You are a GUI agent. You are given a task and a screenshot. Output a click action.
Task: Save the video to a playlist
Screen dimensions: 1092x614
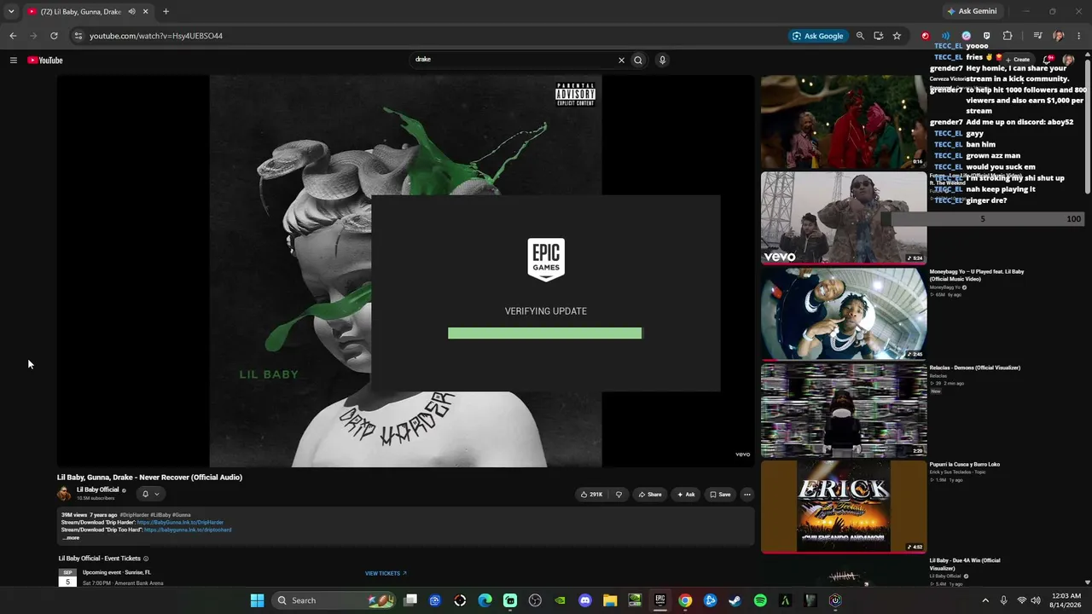pyautogui.click(x=720, y=495)
